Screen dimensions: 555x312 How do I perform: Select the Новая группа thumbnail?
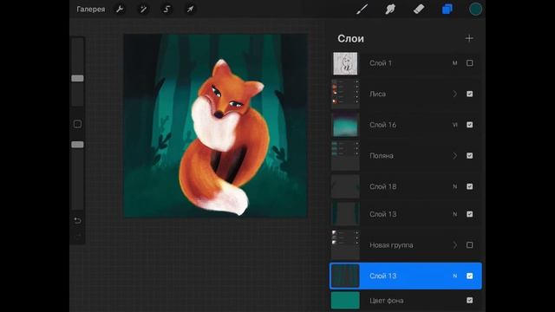(345, 245)
